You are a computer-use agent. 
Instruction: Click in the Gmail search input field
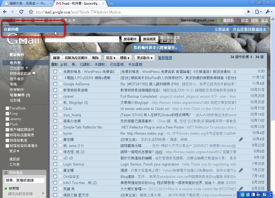[x=82, y=39]
